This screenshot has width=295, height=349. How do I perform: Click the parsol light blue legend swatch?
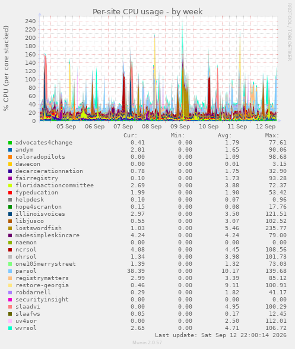(10, 271)
